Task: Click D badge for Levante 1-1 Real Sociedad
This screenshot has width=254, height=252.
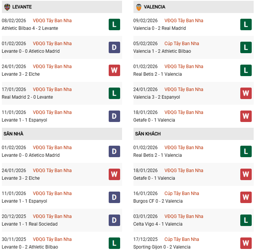Action: pos(114,220)
